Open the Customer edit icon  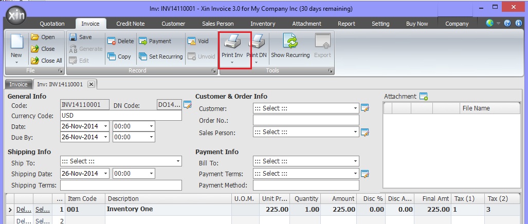point(365,108)
